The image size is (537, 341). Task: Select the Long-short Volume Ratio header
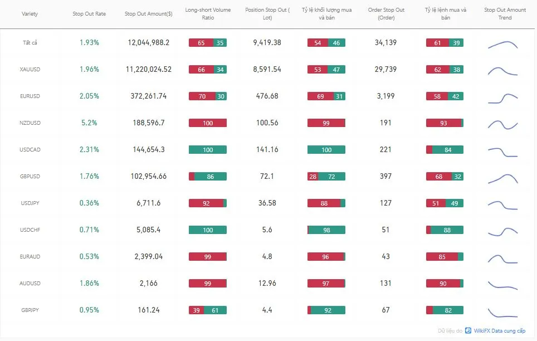click(208, 14)
